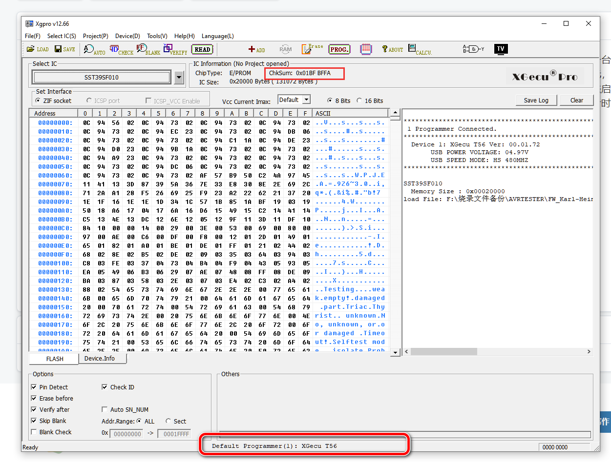The image size is (611, 464).
Task: Click the ASCII column header
Action: [350, 113]
